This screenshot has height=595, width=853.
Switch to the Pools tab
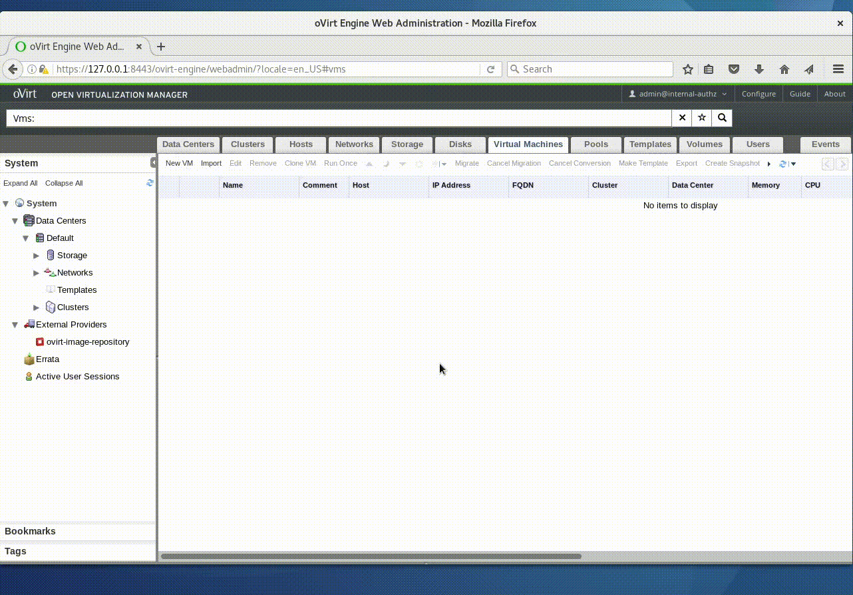click(596, 144)
